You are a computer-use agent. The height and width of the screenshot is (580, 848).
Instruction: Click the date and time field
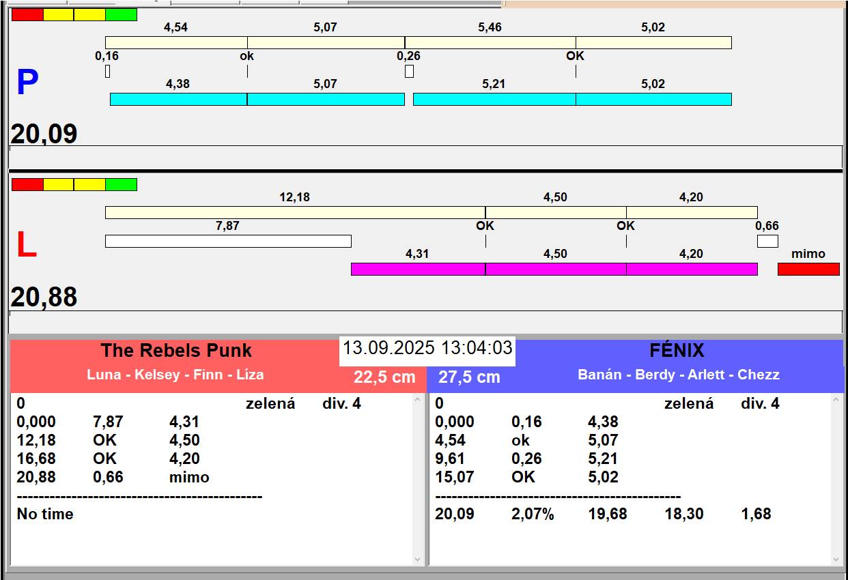(x=427, y=349)
